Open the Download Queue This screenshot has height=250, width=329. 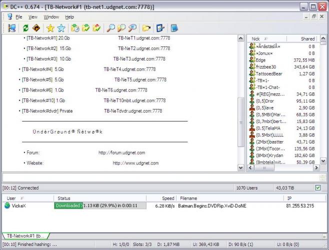75,28
